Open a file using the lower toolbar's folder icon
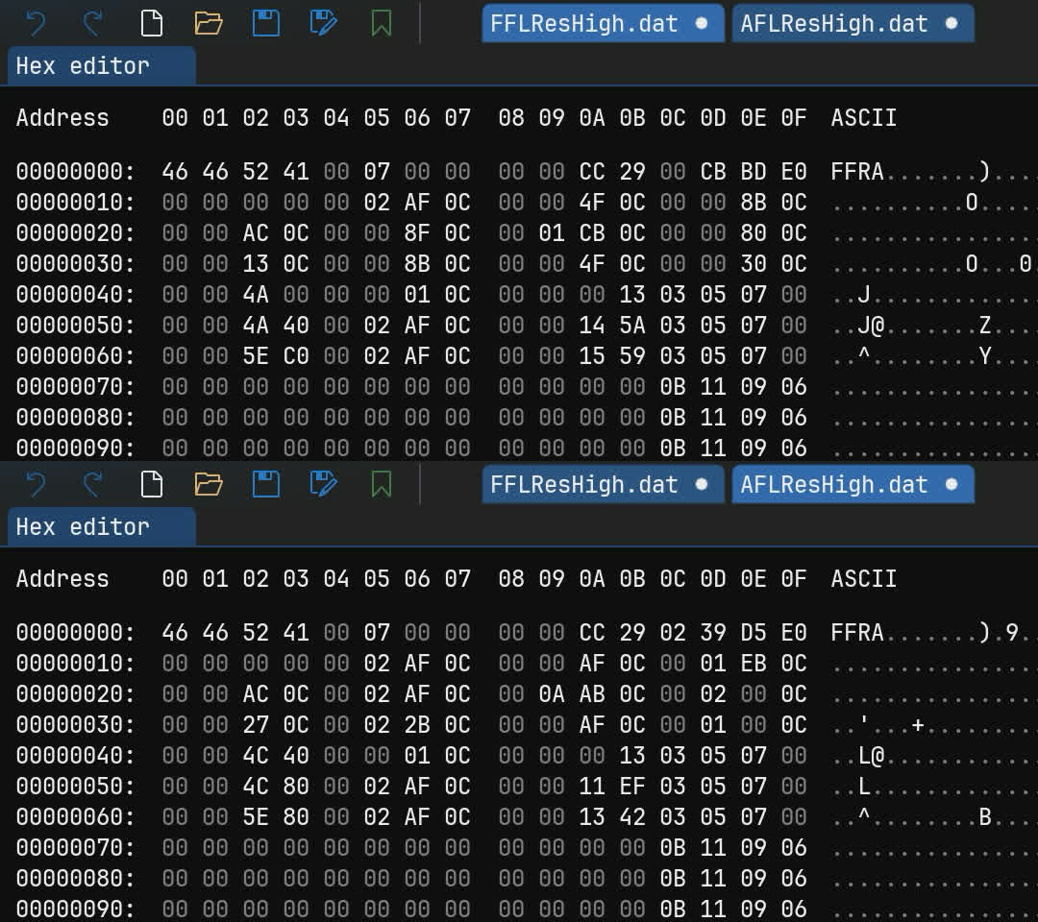This screenshot has width=1038, height=922. (x=209, y=484)
